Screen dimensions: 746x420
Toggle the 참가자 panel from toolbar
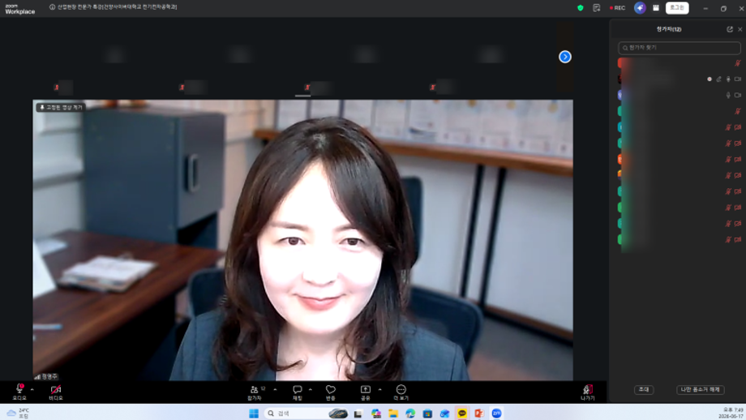(255, 392)
